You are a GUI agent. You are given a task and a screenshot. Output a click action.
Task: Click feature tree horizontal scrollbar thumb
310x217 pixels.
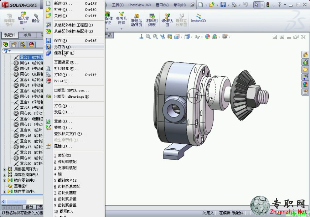coord(16,201)
